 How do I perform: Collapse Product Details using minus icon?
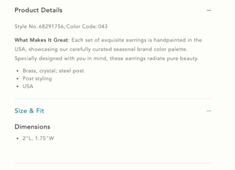coord(209,10)
